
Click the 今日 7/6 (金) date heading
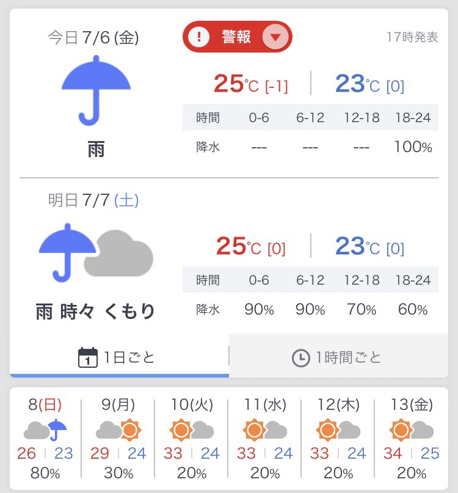point(93,38)
